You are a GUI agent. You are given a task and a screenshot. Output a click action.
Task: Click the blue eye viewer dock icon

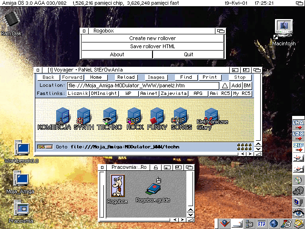click(x=298, y=213)
